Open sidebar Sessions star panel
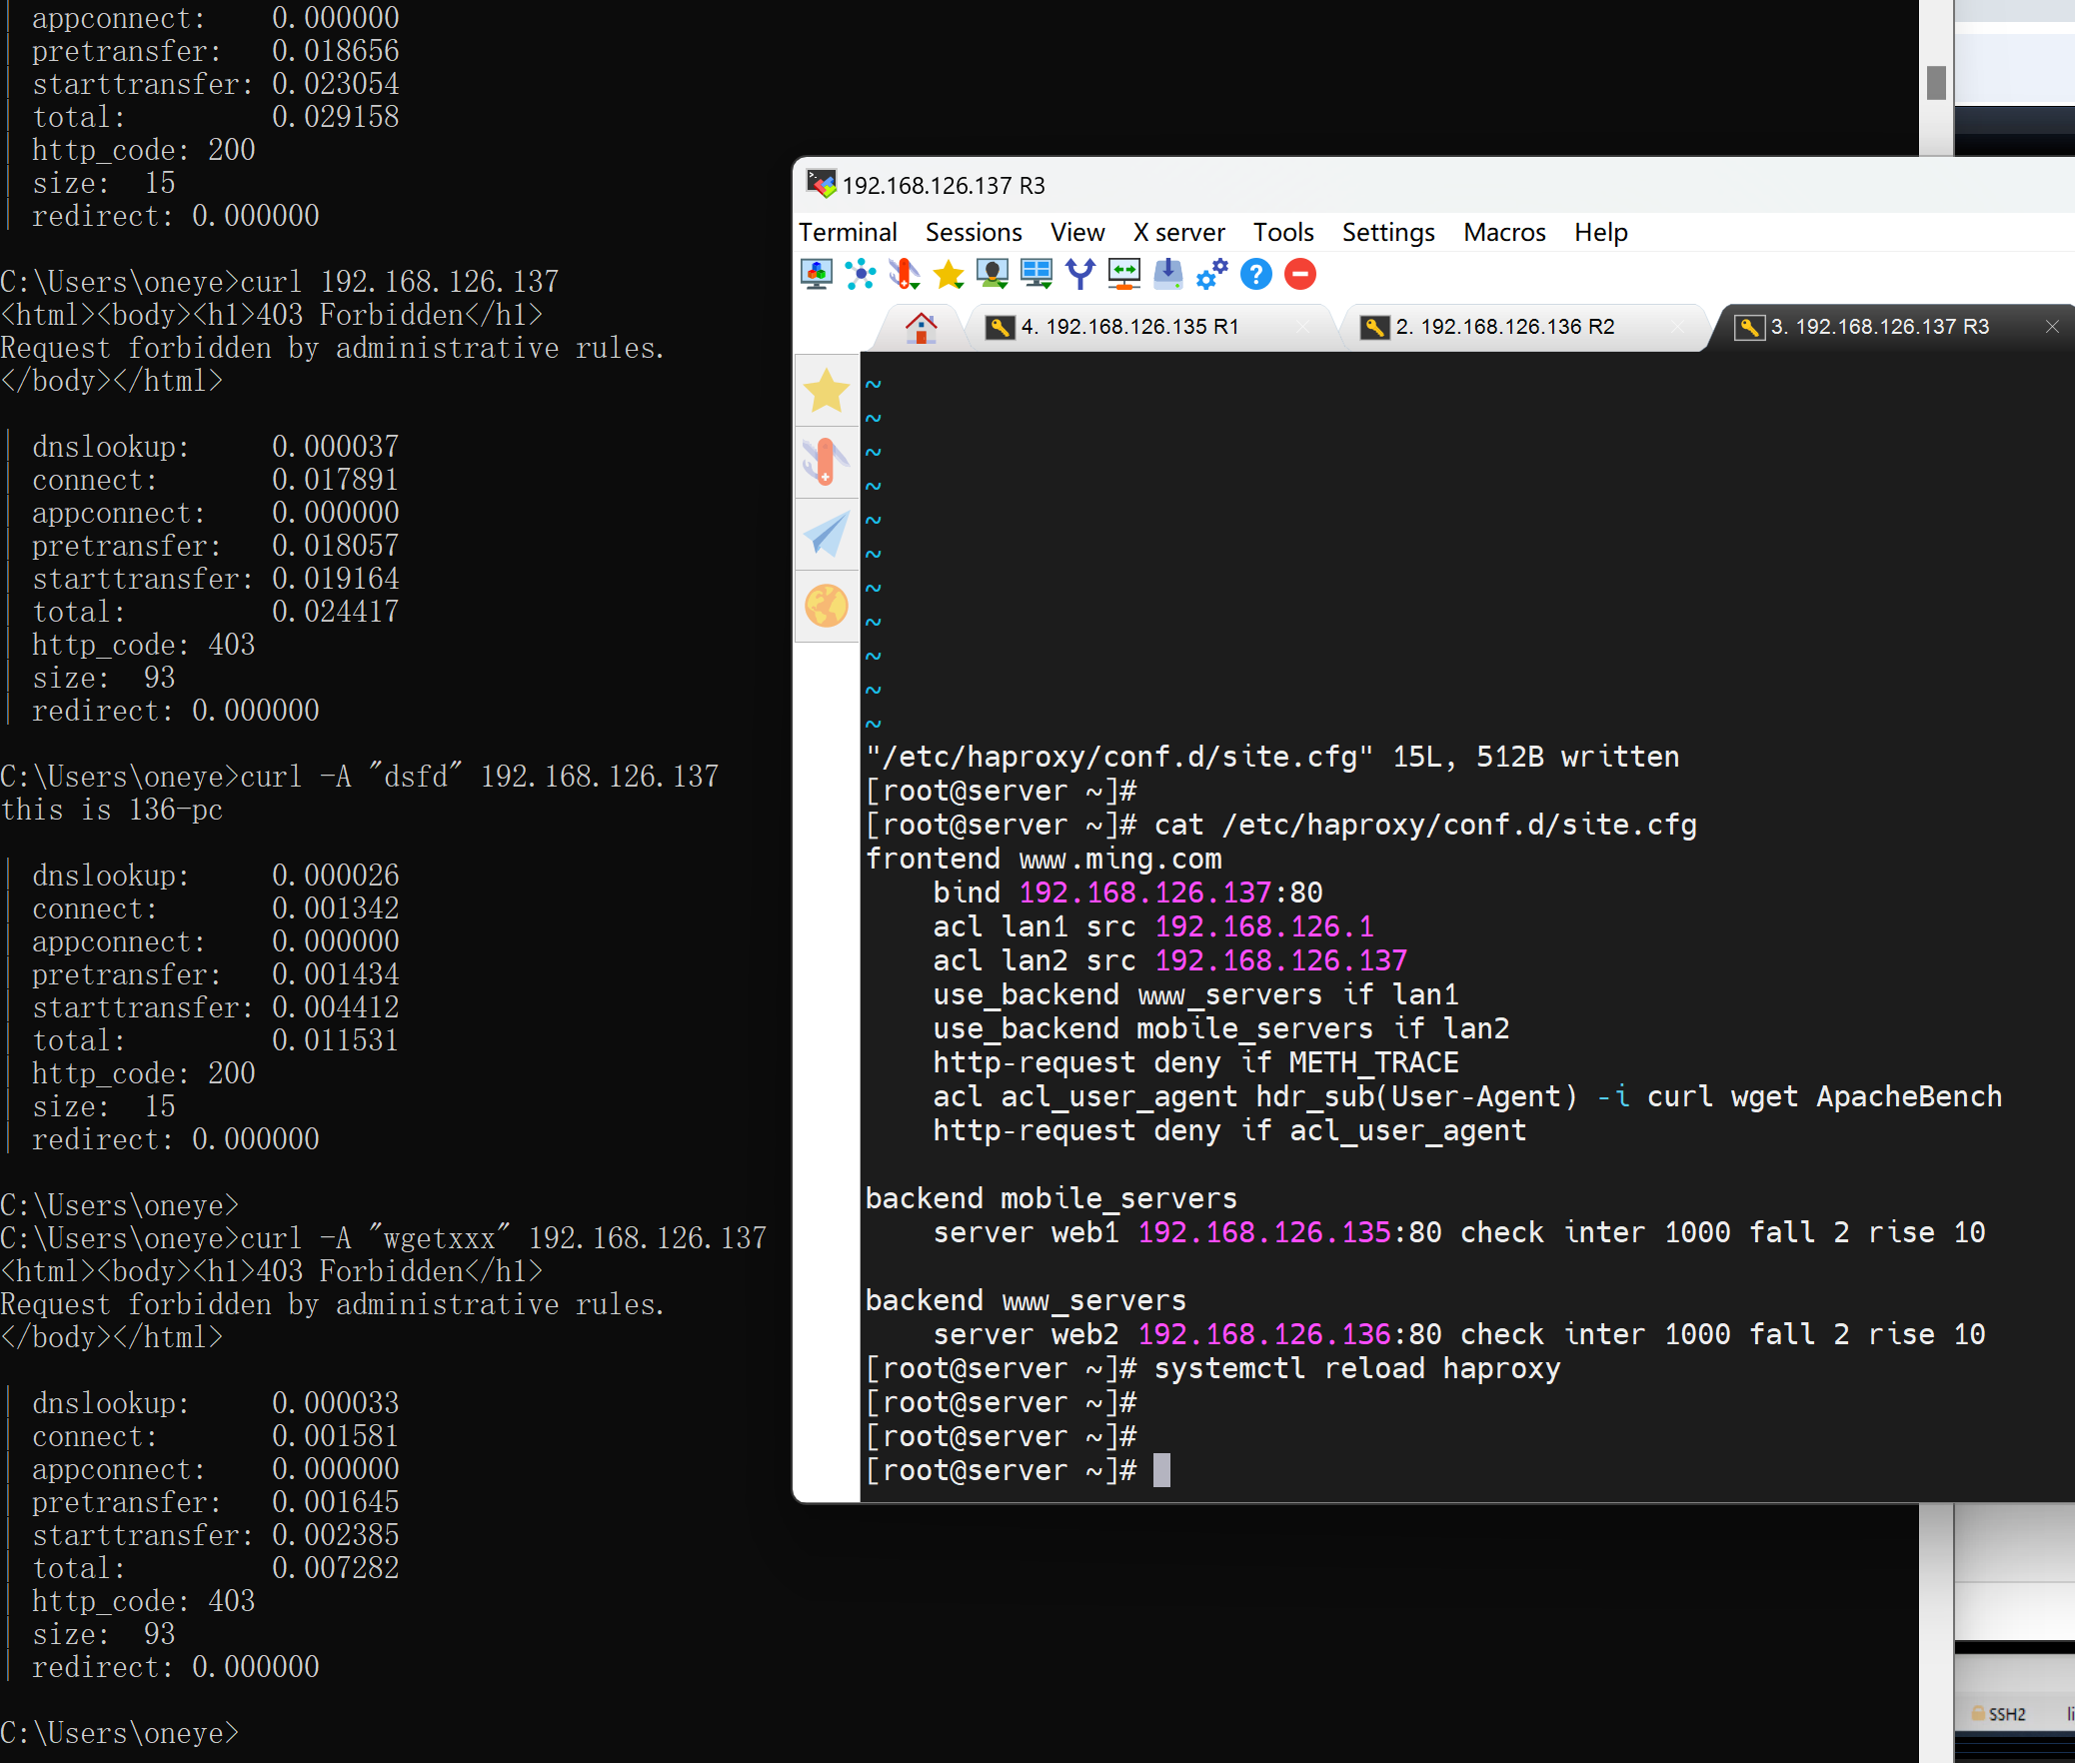Viewport: 2075px width, 1763px height. tap(827, 391)
